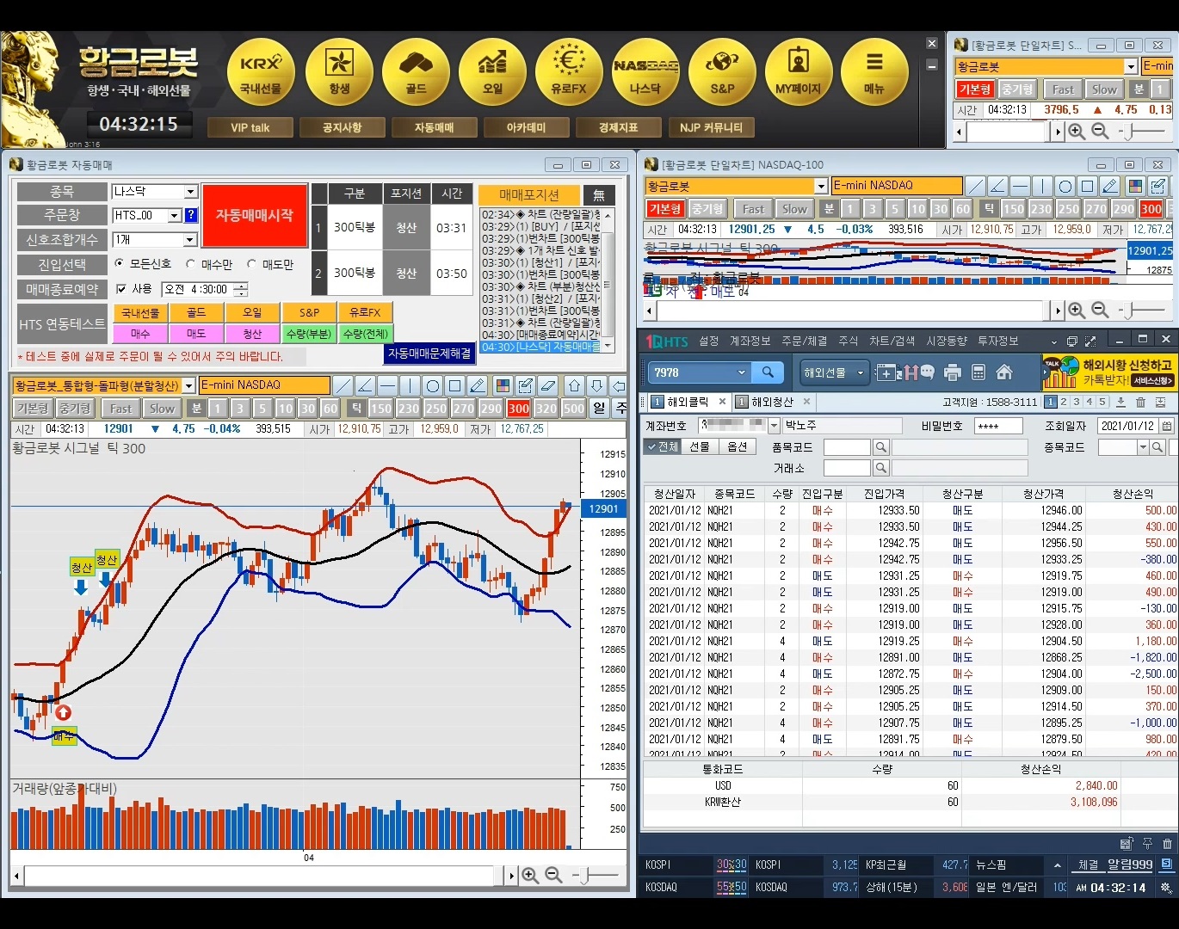Viewport: 1179px width, 929px height.
Task: Click the eraser tool in main chart toolbar
Action: point(547,385)
